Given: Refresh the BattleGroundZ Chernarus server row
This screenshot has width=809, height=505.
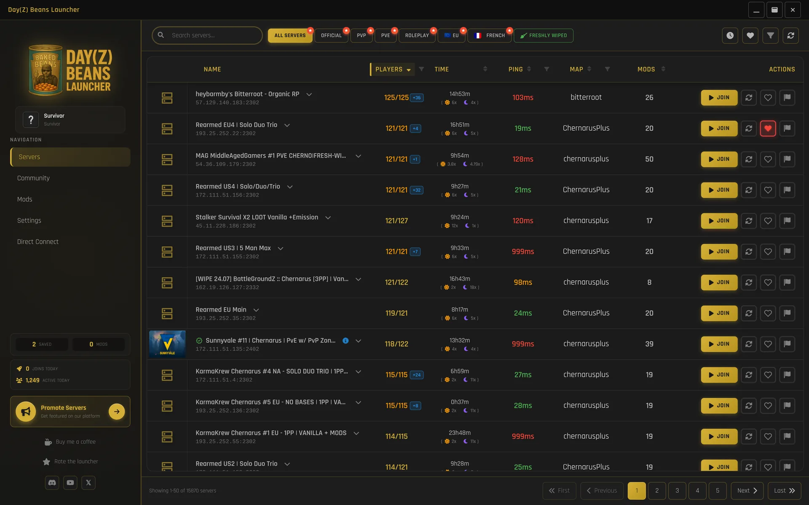Looking at the screenshot, I should [749, 282].
